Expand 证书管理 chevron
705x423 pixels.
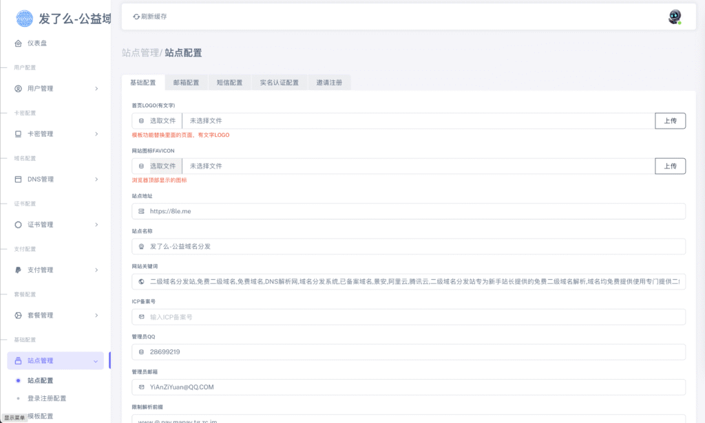tap(96, 224)
